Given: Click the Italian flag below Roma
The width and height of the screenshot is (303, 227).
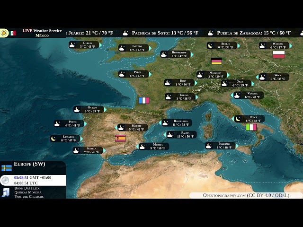Looking at the screenshot, I should coord(251,127).
